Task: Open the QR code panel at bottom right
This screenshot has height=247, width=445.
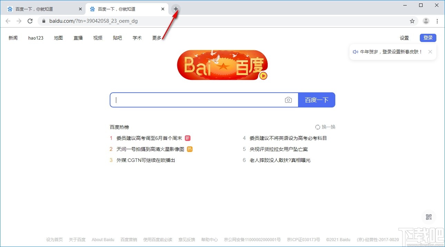Action: point(429,217)
